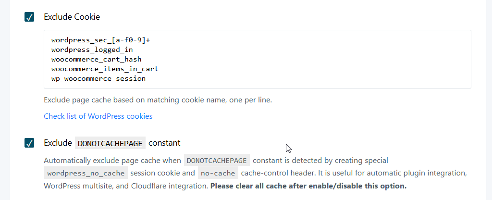Click the word "constant" in the checkbox label
Image resolution: width=492 pixels, height=200 pixels.
click(x=164, y=143)
